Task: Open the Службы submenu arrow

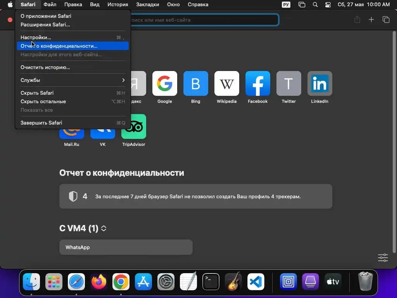Action: tap(123, 80)
